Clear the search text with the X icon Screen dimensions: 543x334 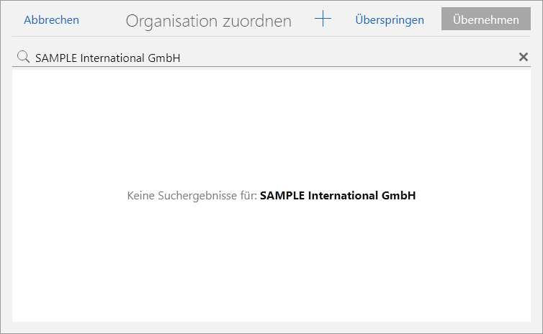click(524, 58)
